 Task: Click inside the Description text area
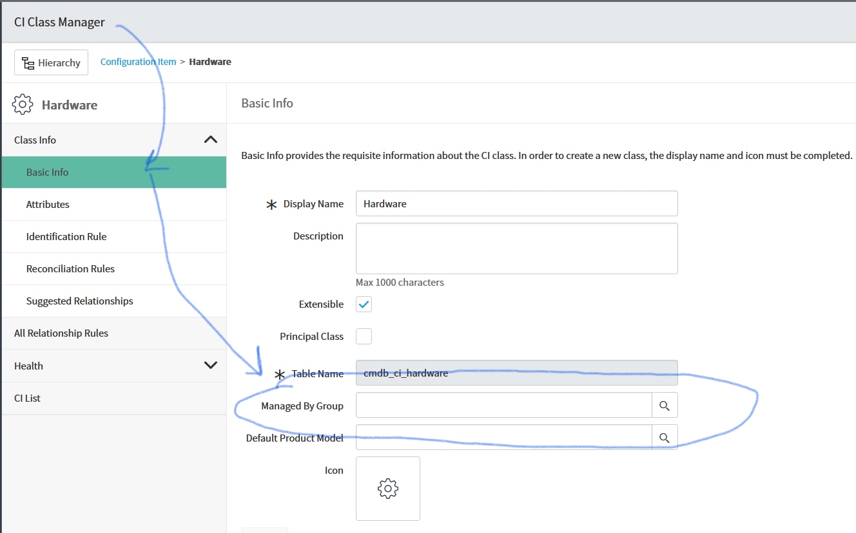(516, 248)
